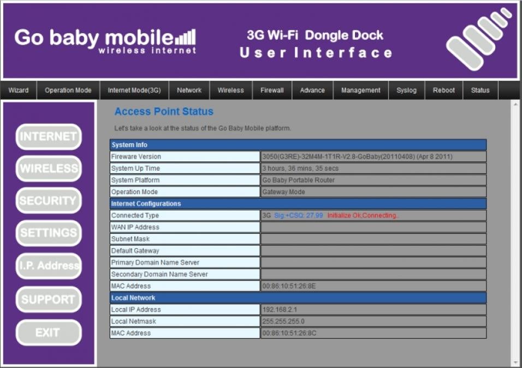Open Internet Mode(3G) menu

coord(134,91)
